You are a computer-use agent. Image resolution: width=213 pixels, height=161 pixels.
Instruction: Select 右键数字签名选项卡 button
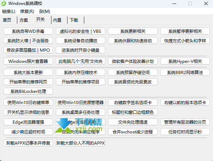[x=133, y=102]
